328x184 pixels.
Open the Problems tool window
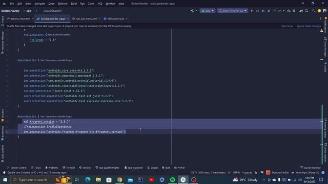52,168
